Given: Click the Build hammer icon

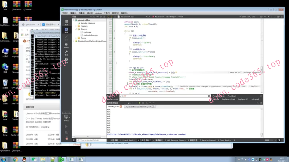Looking at the screenshot, I should tap(66, 139).
